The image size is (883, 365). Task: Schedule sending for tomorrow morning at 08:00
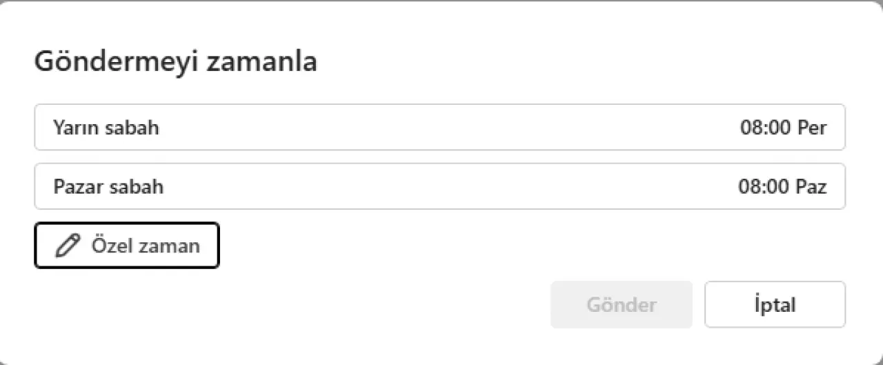439,128
